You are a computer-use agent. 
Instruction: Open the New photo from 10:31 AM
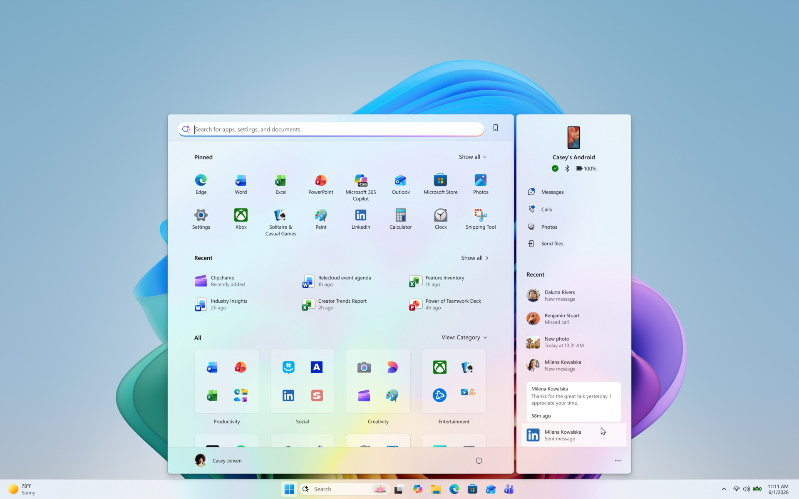click(573, 342)
